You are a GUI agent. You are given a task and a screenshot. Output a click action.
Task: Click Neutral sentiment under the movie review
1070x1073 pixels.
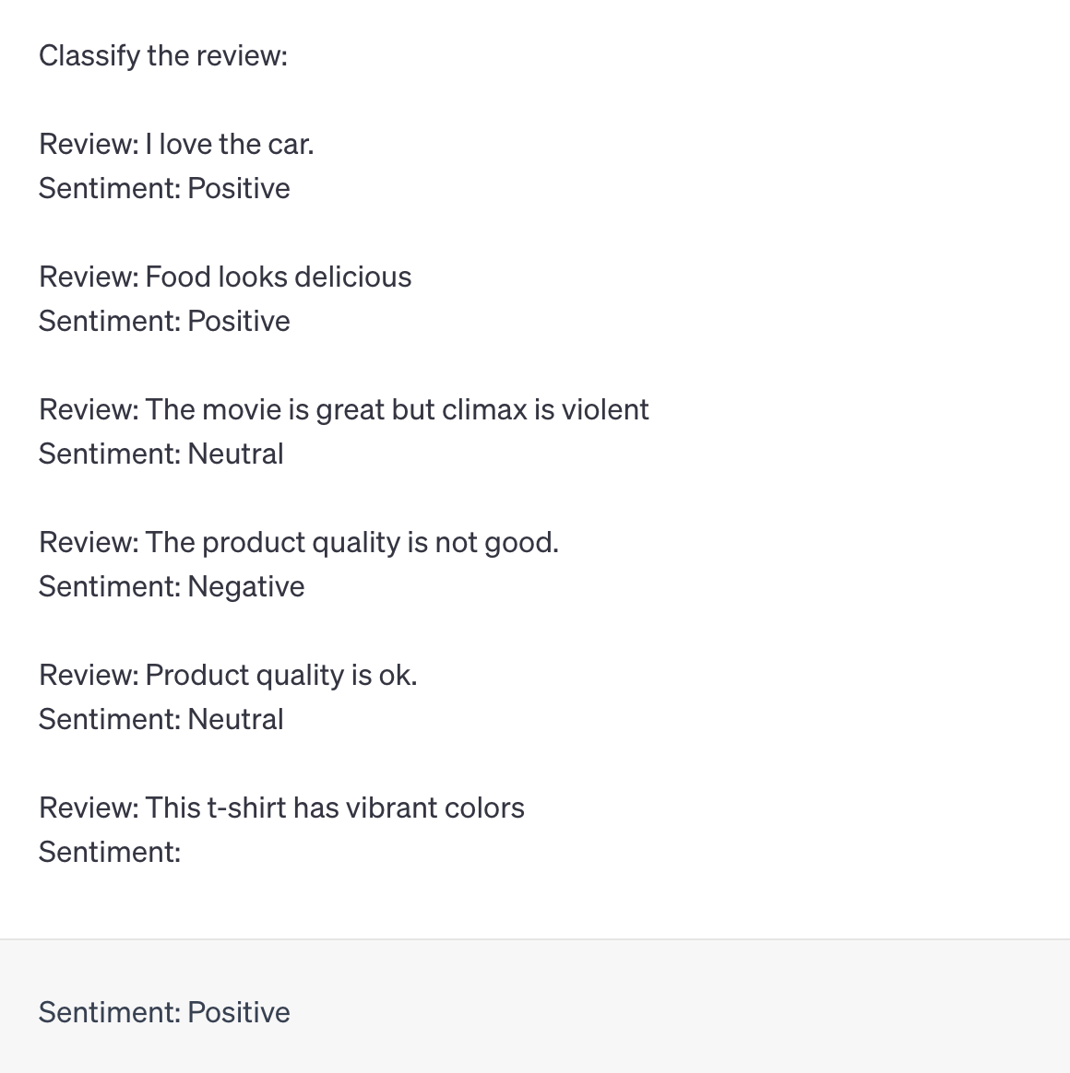point(235,454)
